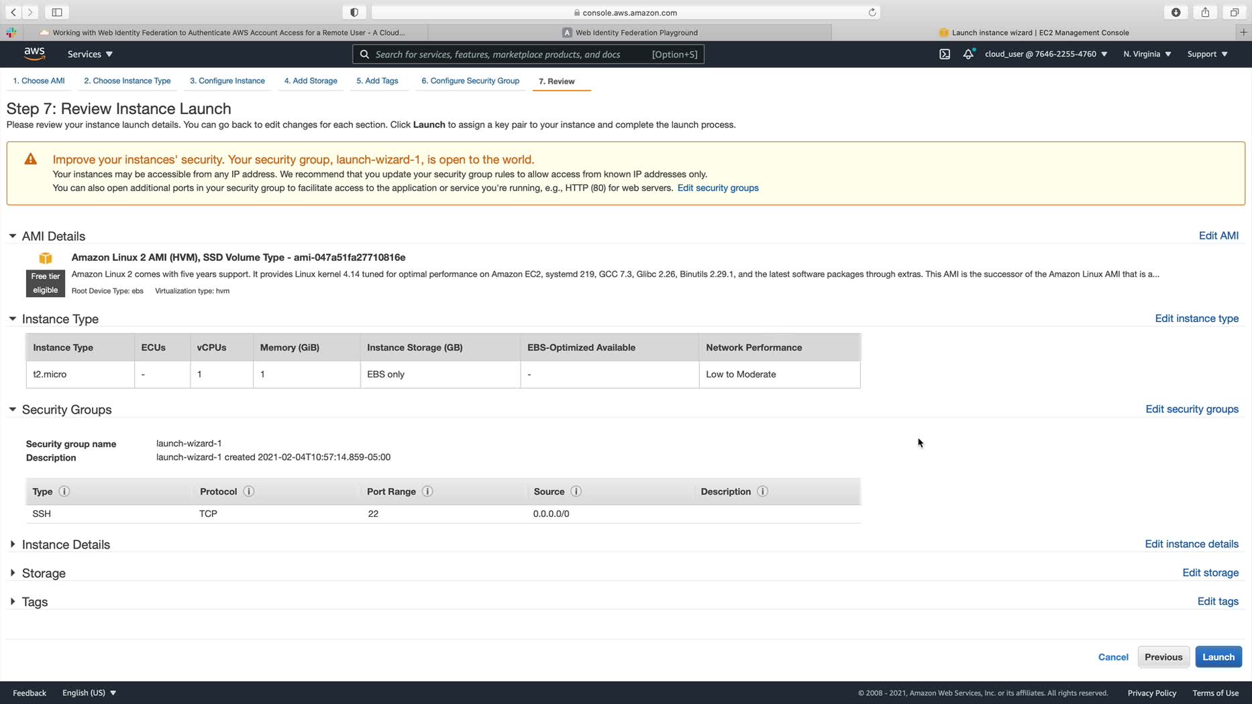Viewport: 1252px width, 704px height.
Task: Click the Launch button
Action: pyautogui.click(x=1218, y=657)
